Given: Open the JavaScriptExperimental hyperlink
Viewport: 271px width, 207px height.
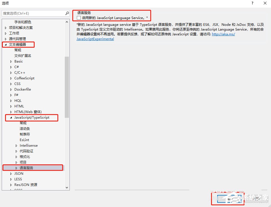Looking at the screenshot, I should [95, 39].
